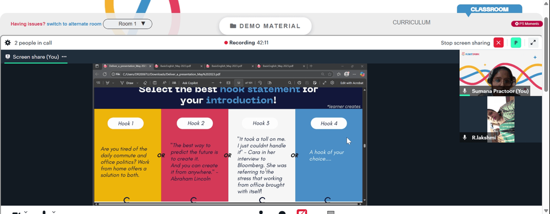Screen dimensions: 550x214
Task: Add page to favorites with star icon
Action: (x=329, y=74)
